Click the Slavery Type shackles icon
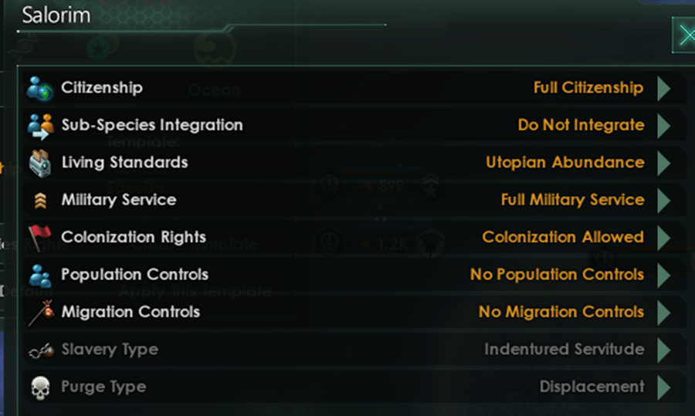The image size is (695, 416). click(x=38, y=350)
